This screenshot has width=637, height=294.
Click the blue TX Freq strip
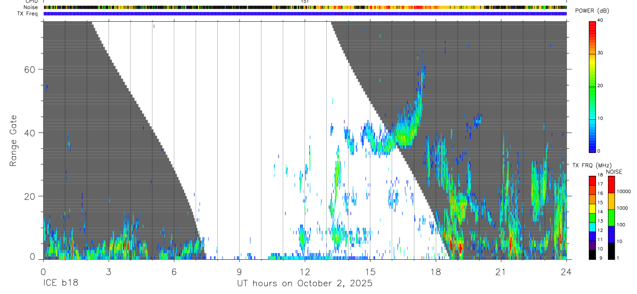tap(305, 13)
